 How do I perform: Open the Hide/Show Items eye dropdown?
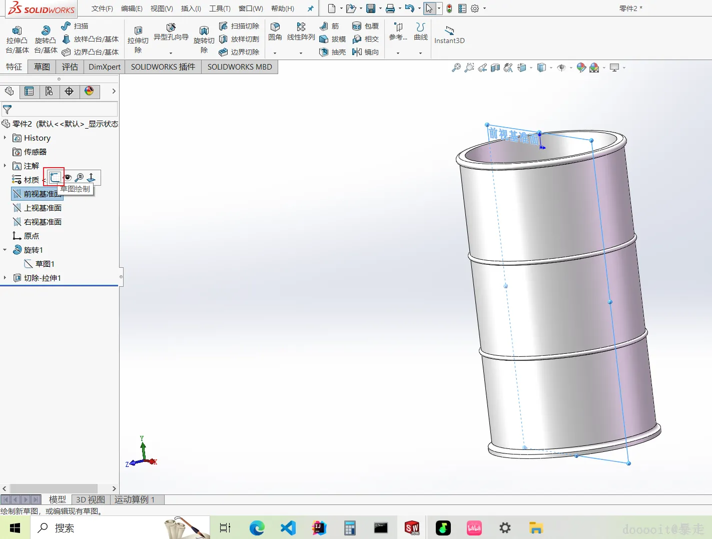click(562, 68)
